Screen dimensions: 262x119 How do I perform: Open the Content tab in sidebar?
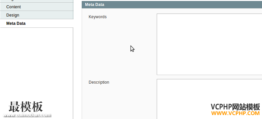(x=37, y=7)
